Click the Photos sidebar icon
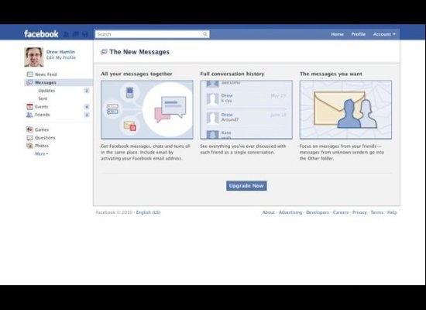The width and height of the screenshot is (426, 310). tap(29, 146)
